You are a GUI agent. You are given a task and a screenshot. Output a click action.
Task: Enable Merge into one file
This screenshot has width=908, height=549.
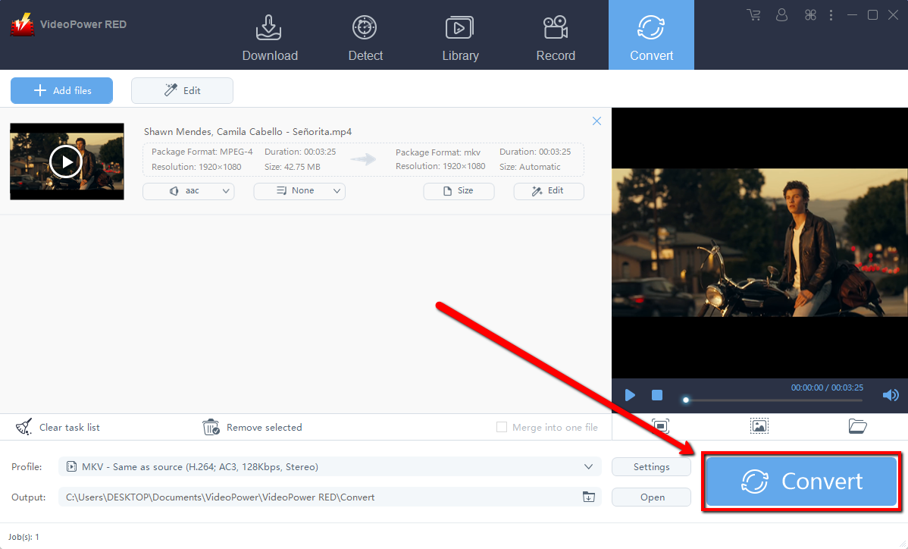point(501,427)
